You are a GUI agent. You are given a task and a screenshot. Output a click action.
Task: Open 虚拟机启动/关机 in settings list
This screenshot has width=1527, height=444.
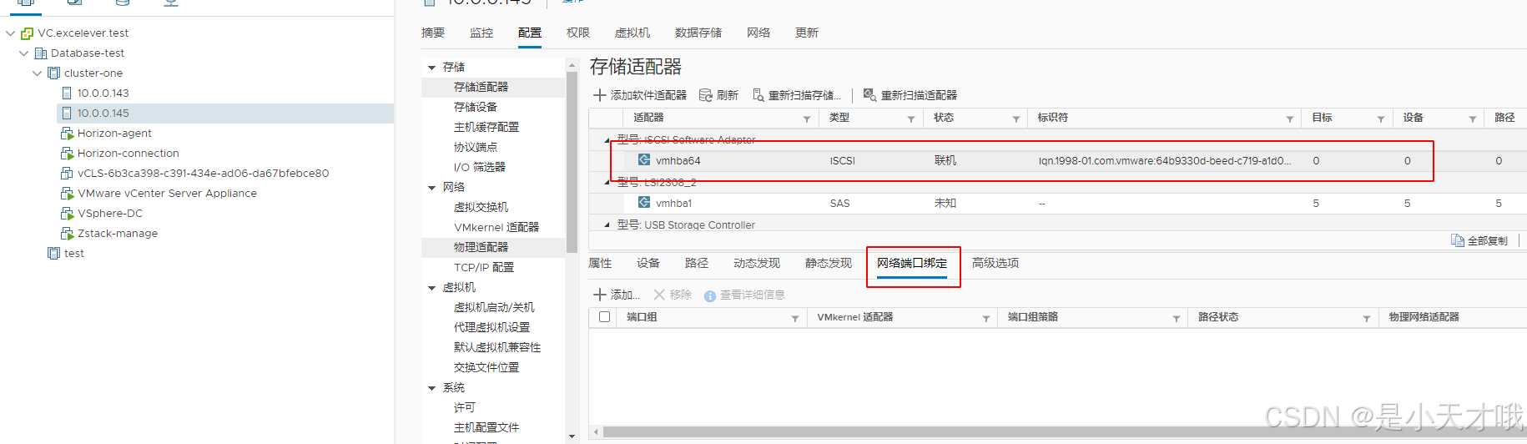[493, 307]
